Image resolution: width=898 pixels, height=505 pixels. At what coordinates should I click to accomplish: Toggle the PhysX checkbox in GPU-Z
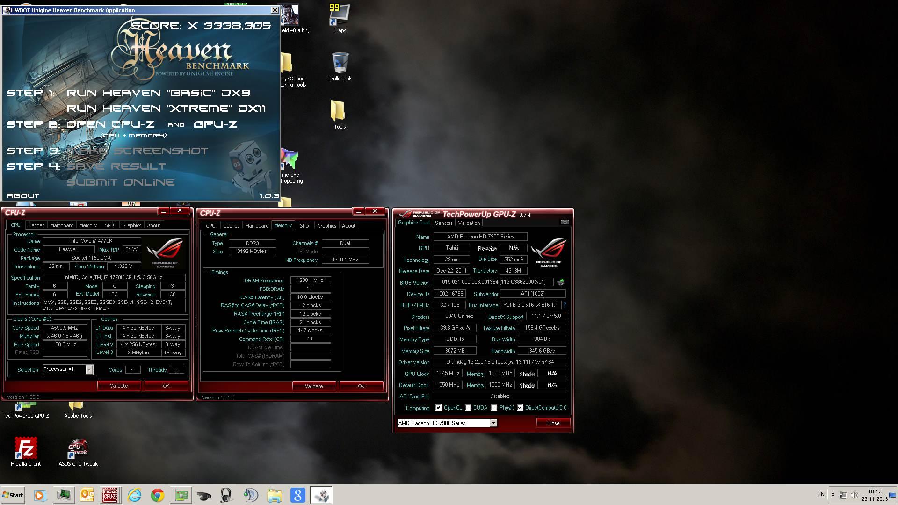(x=494, y=408)
